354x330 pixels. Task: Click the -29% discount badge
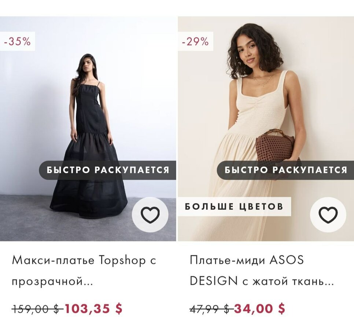click(x=195, y=41)
